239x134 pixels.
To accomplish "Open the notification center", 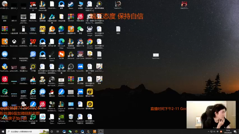I will [235, 132].
